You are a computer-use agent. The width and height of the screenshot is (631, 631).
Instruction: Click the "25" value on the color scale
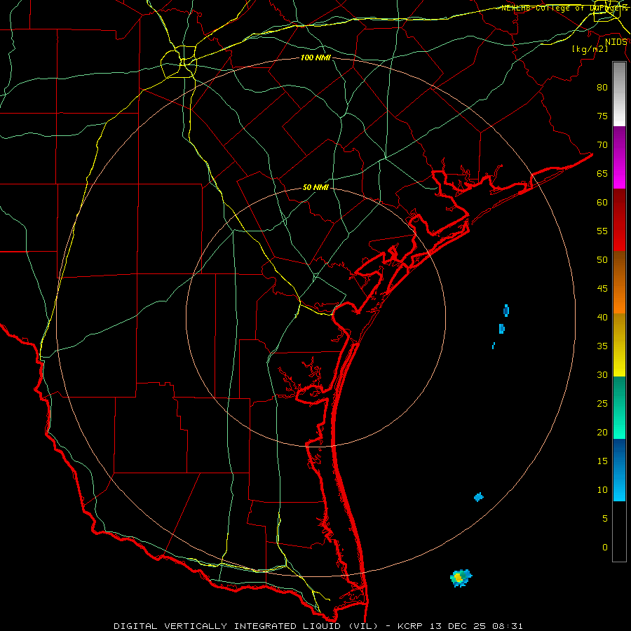point(602,404)
